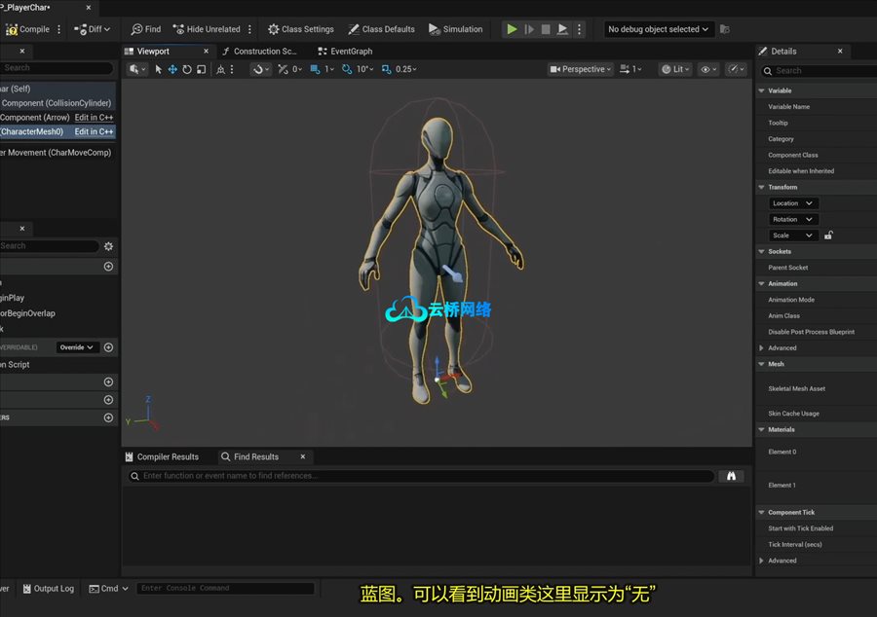Select the rotate transform tool in viewport
Screen dimensions: 877x617
coord(186,69)
